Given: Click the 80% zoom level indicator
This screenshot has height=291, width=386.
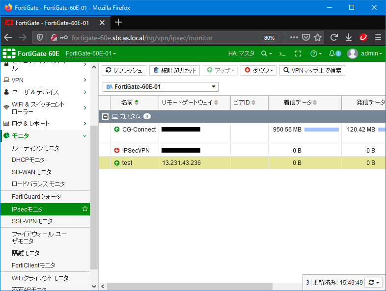Looking at the screenshot, I should 269,38.
